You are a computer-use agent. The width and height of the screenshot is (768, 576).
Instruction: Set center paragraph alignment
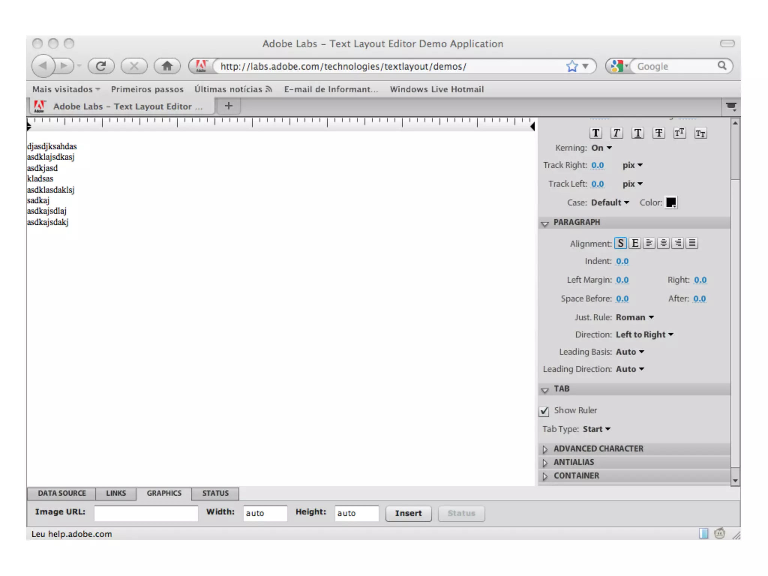click(663, 243)
